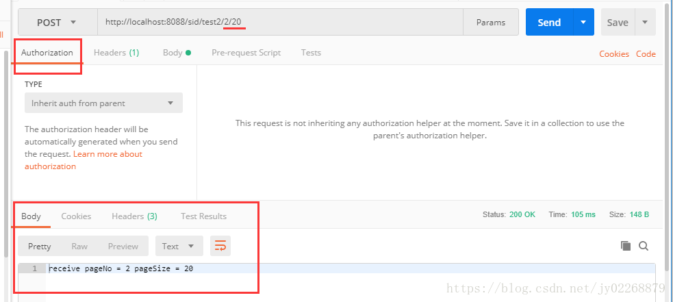The image size is (673, 302).
Task: Open the request Body tab
Action: pos(177,53)
